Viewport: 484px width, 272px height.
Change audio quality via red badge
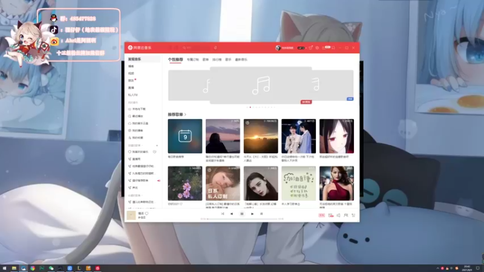pyautogui.click(x=322, y=215)
